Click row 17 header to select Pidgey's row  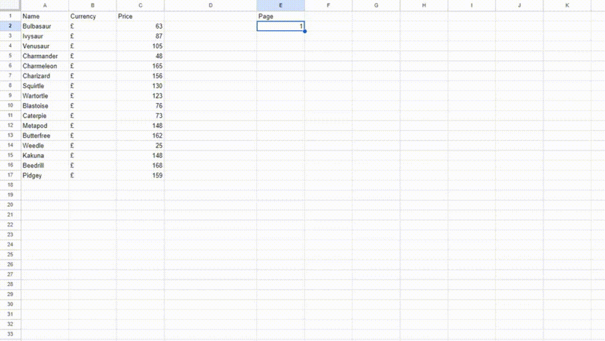pos(9,175)
